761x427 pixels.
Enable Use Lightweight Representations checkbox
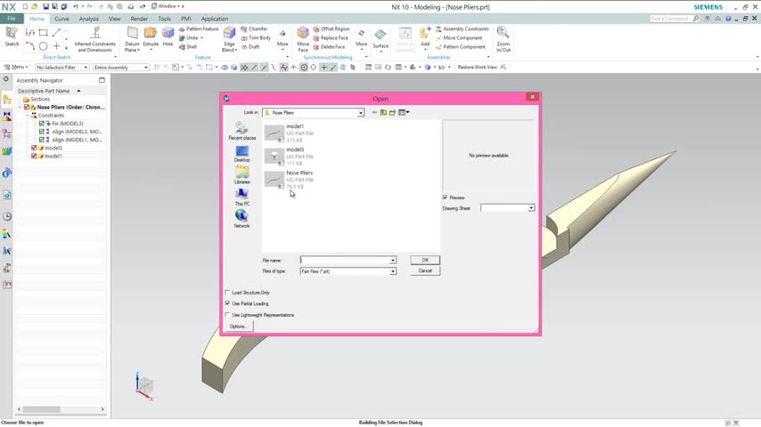coord(227,315)
